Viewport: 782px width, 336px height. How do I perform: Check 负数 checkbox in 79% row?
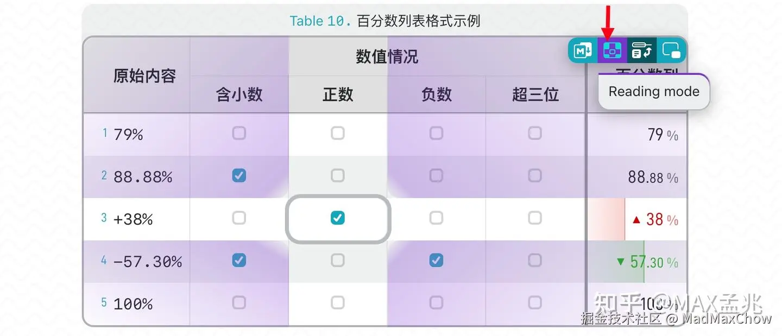tap(436, 133)
